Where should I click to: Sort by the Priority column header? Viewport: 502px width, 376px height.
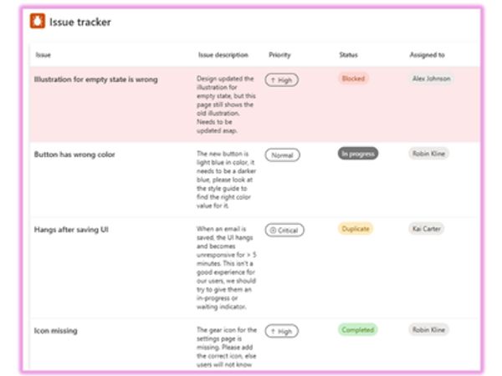[x=279, y=55]
